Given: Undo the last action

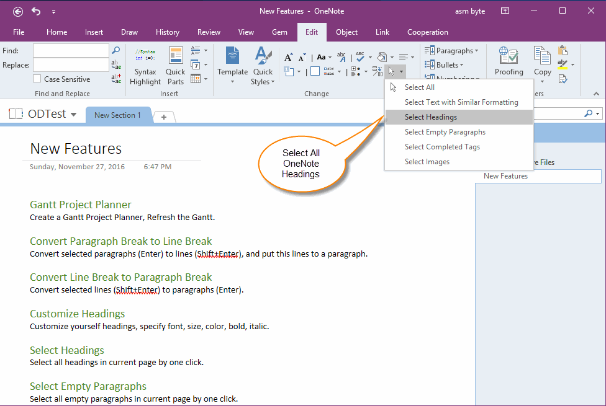Looking at the screenshot, I should pos(36,12).
